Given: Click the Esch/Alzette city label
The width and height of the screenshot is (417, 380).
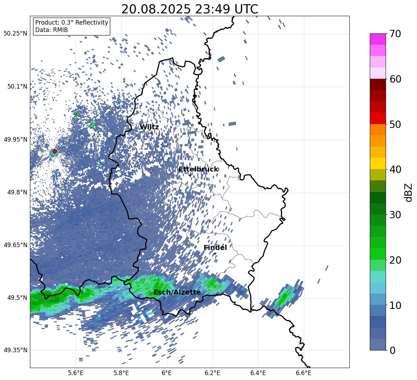Looking at the screenshot, I should 177,292.
